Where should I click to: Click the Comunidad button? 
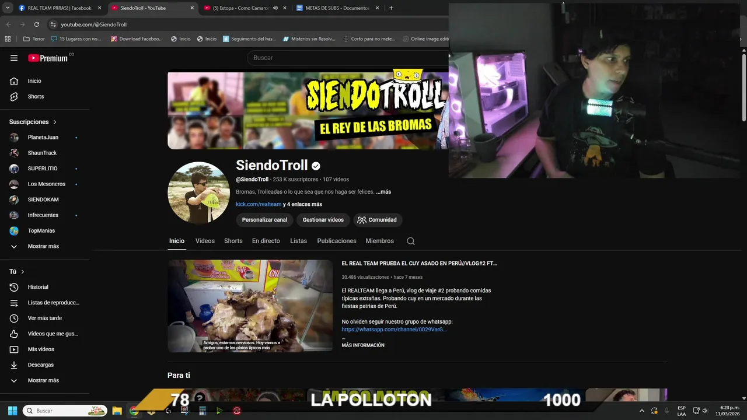(x=377, y=220)
